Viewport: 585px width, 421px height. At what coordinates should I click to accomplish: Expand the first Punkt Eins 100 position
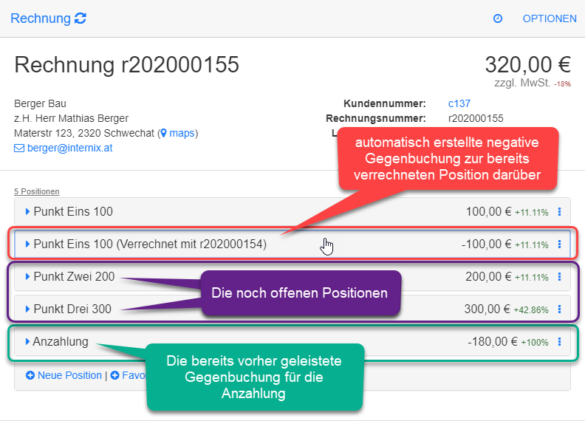tap(27, 212)
